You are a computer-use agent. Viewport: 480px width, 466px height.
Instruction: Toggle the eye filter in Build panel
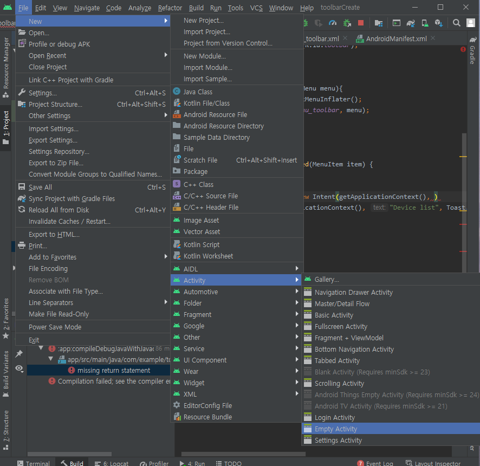click(x=19, y=368)
